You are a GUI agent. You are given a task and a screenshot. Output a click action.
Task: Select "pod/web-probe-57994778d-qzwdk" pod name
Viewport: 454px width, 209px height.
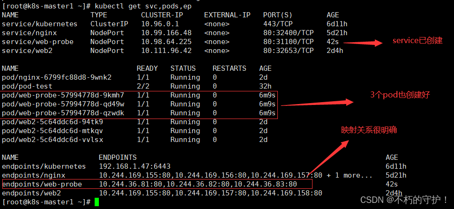click(x=63, y=113)
